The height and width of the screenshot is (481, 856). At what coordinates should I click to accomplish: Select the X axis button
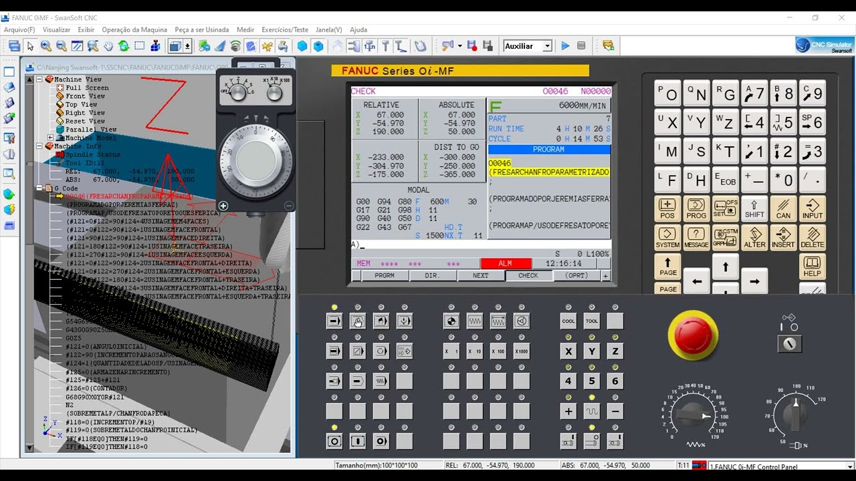[568, 351]
